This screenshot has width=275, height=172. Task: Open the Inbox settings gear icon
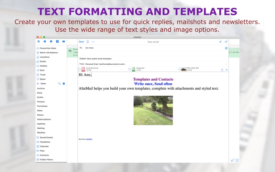point(64,84)
